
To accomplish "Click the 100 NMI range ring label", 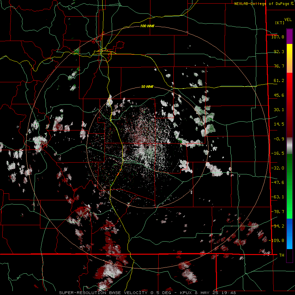I will coord(147,26).
